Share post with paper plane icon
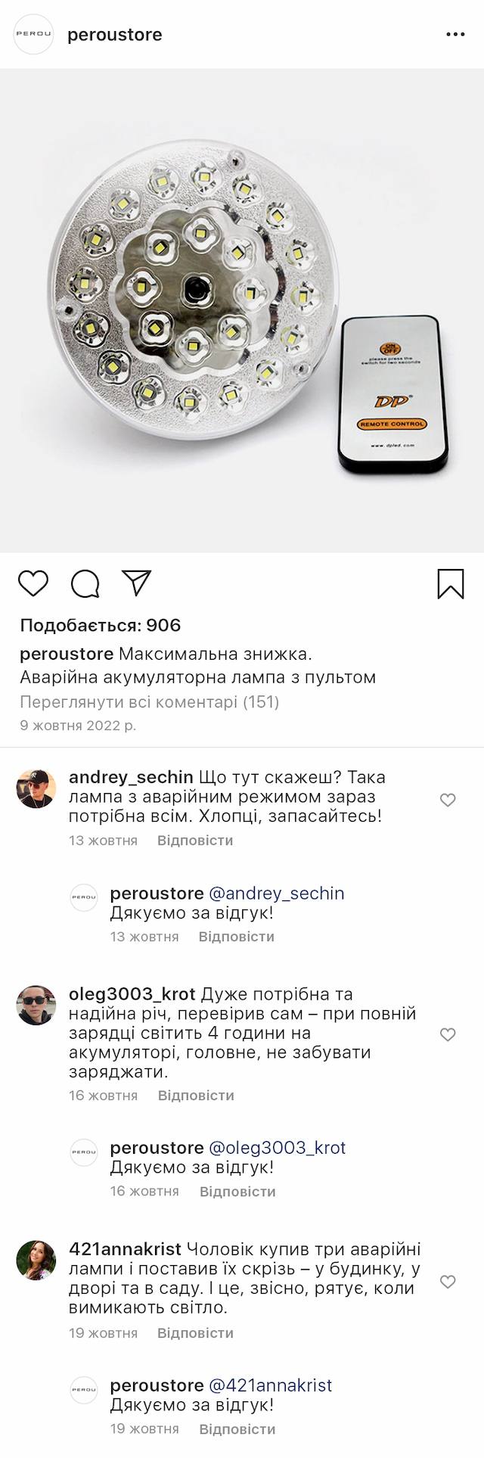 coord(137,583)
